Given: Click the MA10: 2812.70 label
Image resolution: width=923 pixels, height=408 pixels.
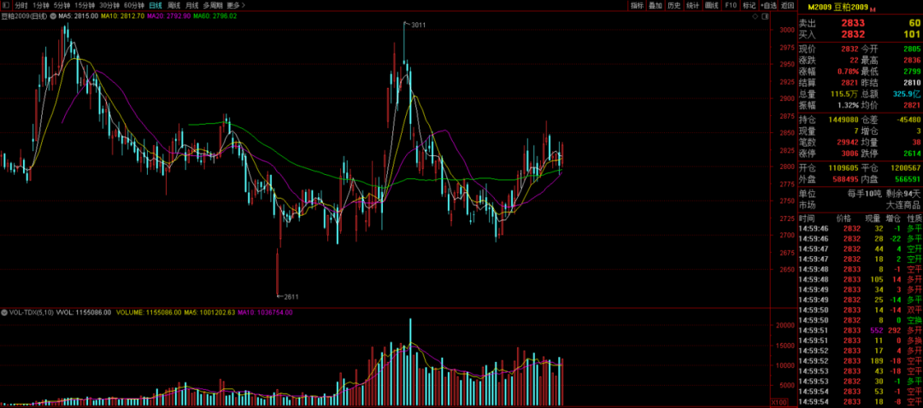Looking at the screenshot, I should click(x=122, y=16).
